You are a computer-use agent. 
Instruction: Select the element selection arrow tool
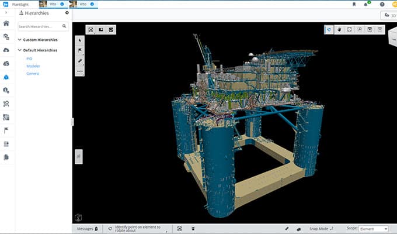(80, 40)
